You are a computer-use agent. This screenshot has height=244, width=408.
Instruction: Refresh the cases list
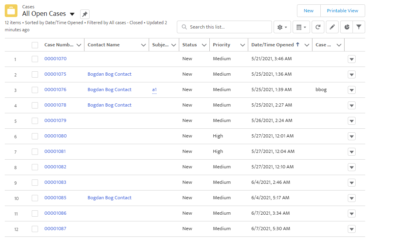(318, 27)
